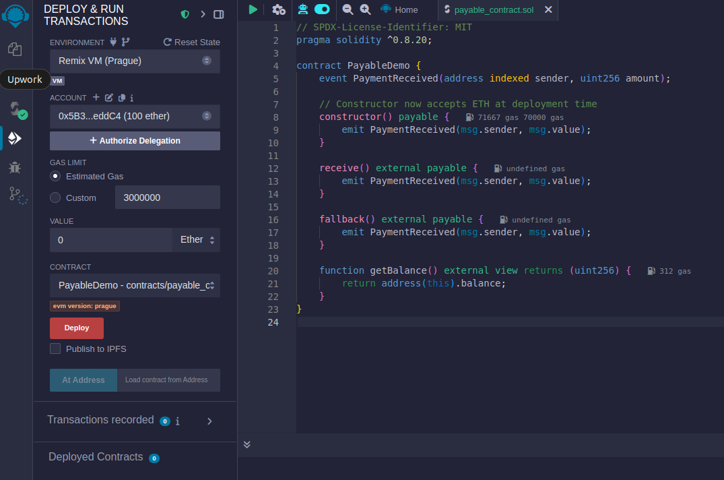The image size is (724, 480).
Task: Open the account selector dropdown
Action: tap(135, 116)
